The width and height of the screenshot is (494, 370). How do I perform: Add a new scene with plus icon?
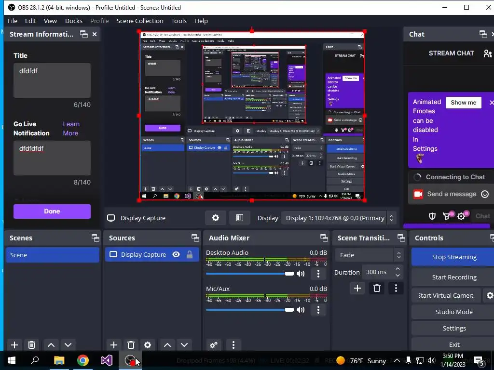(x=14, y=345)
